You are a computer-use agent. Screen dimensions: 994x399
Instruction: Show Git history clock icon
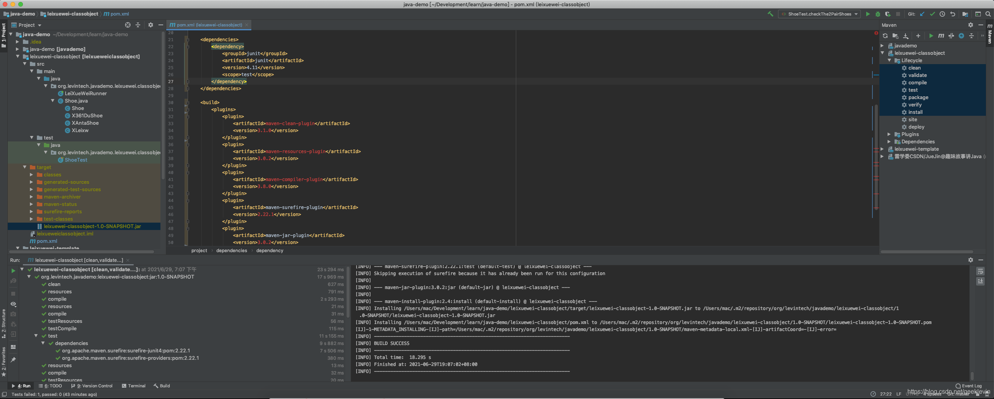point(942,14)
